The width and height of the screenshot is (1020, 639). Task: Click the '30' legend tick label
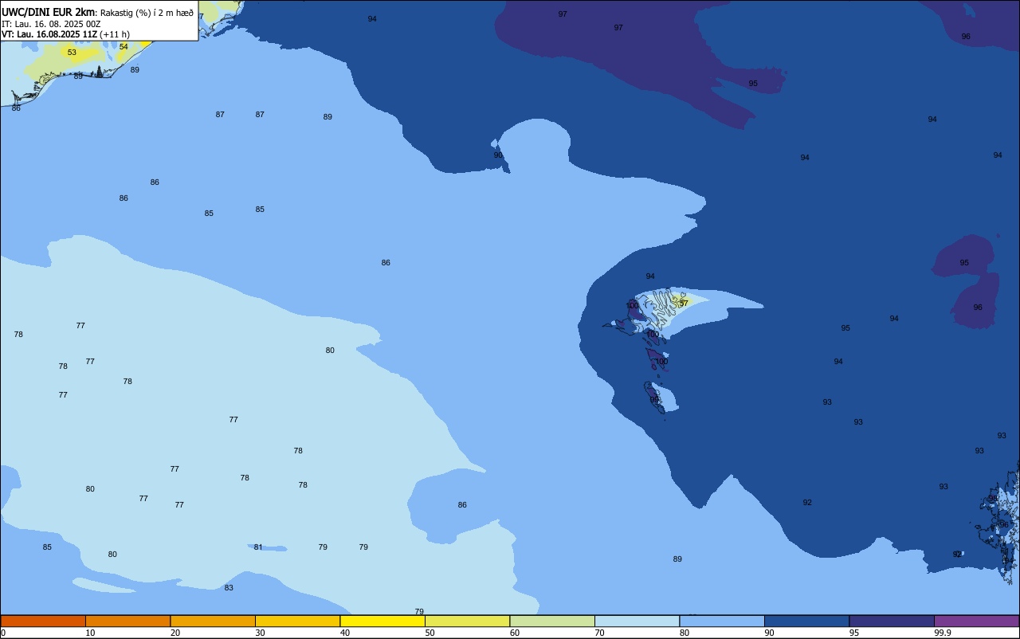click(x=261, y=633)
